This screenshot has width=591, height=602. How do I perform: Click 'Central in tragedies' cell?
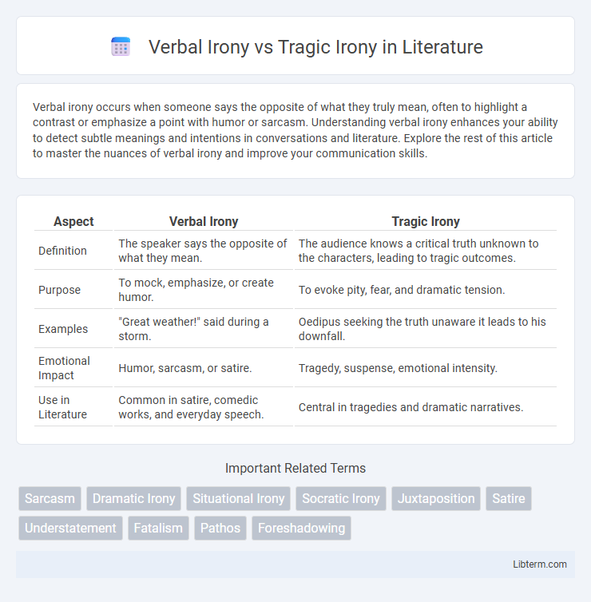(x=426, y=407)
